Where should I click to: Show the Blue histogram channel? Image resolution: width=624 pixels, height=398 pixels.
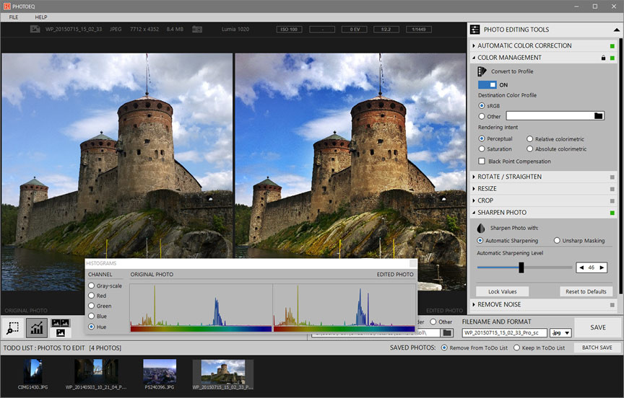91,317
